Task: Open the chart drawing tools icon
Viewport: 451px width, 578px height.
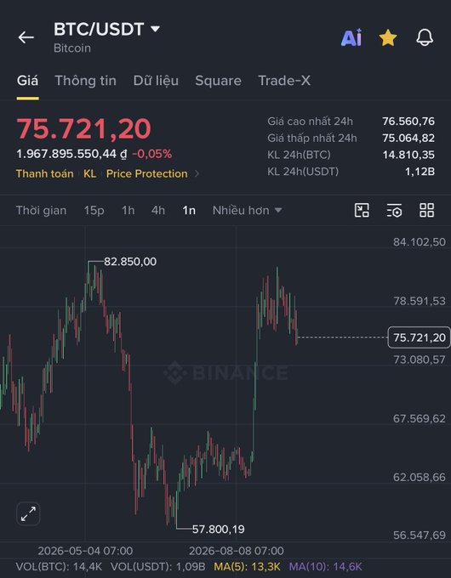Action: pyautogui.click(x=362, y=210)
